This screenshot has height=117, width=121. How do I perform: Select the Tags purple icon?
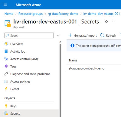(x=6, y=66)
